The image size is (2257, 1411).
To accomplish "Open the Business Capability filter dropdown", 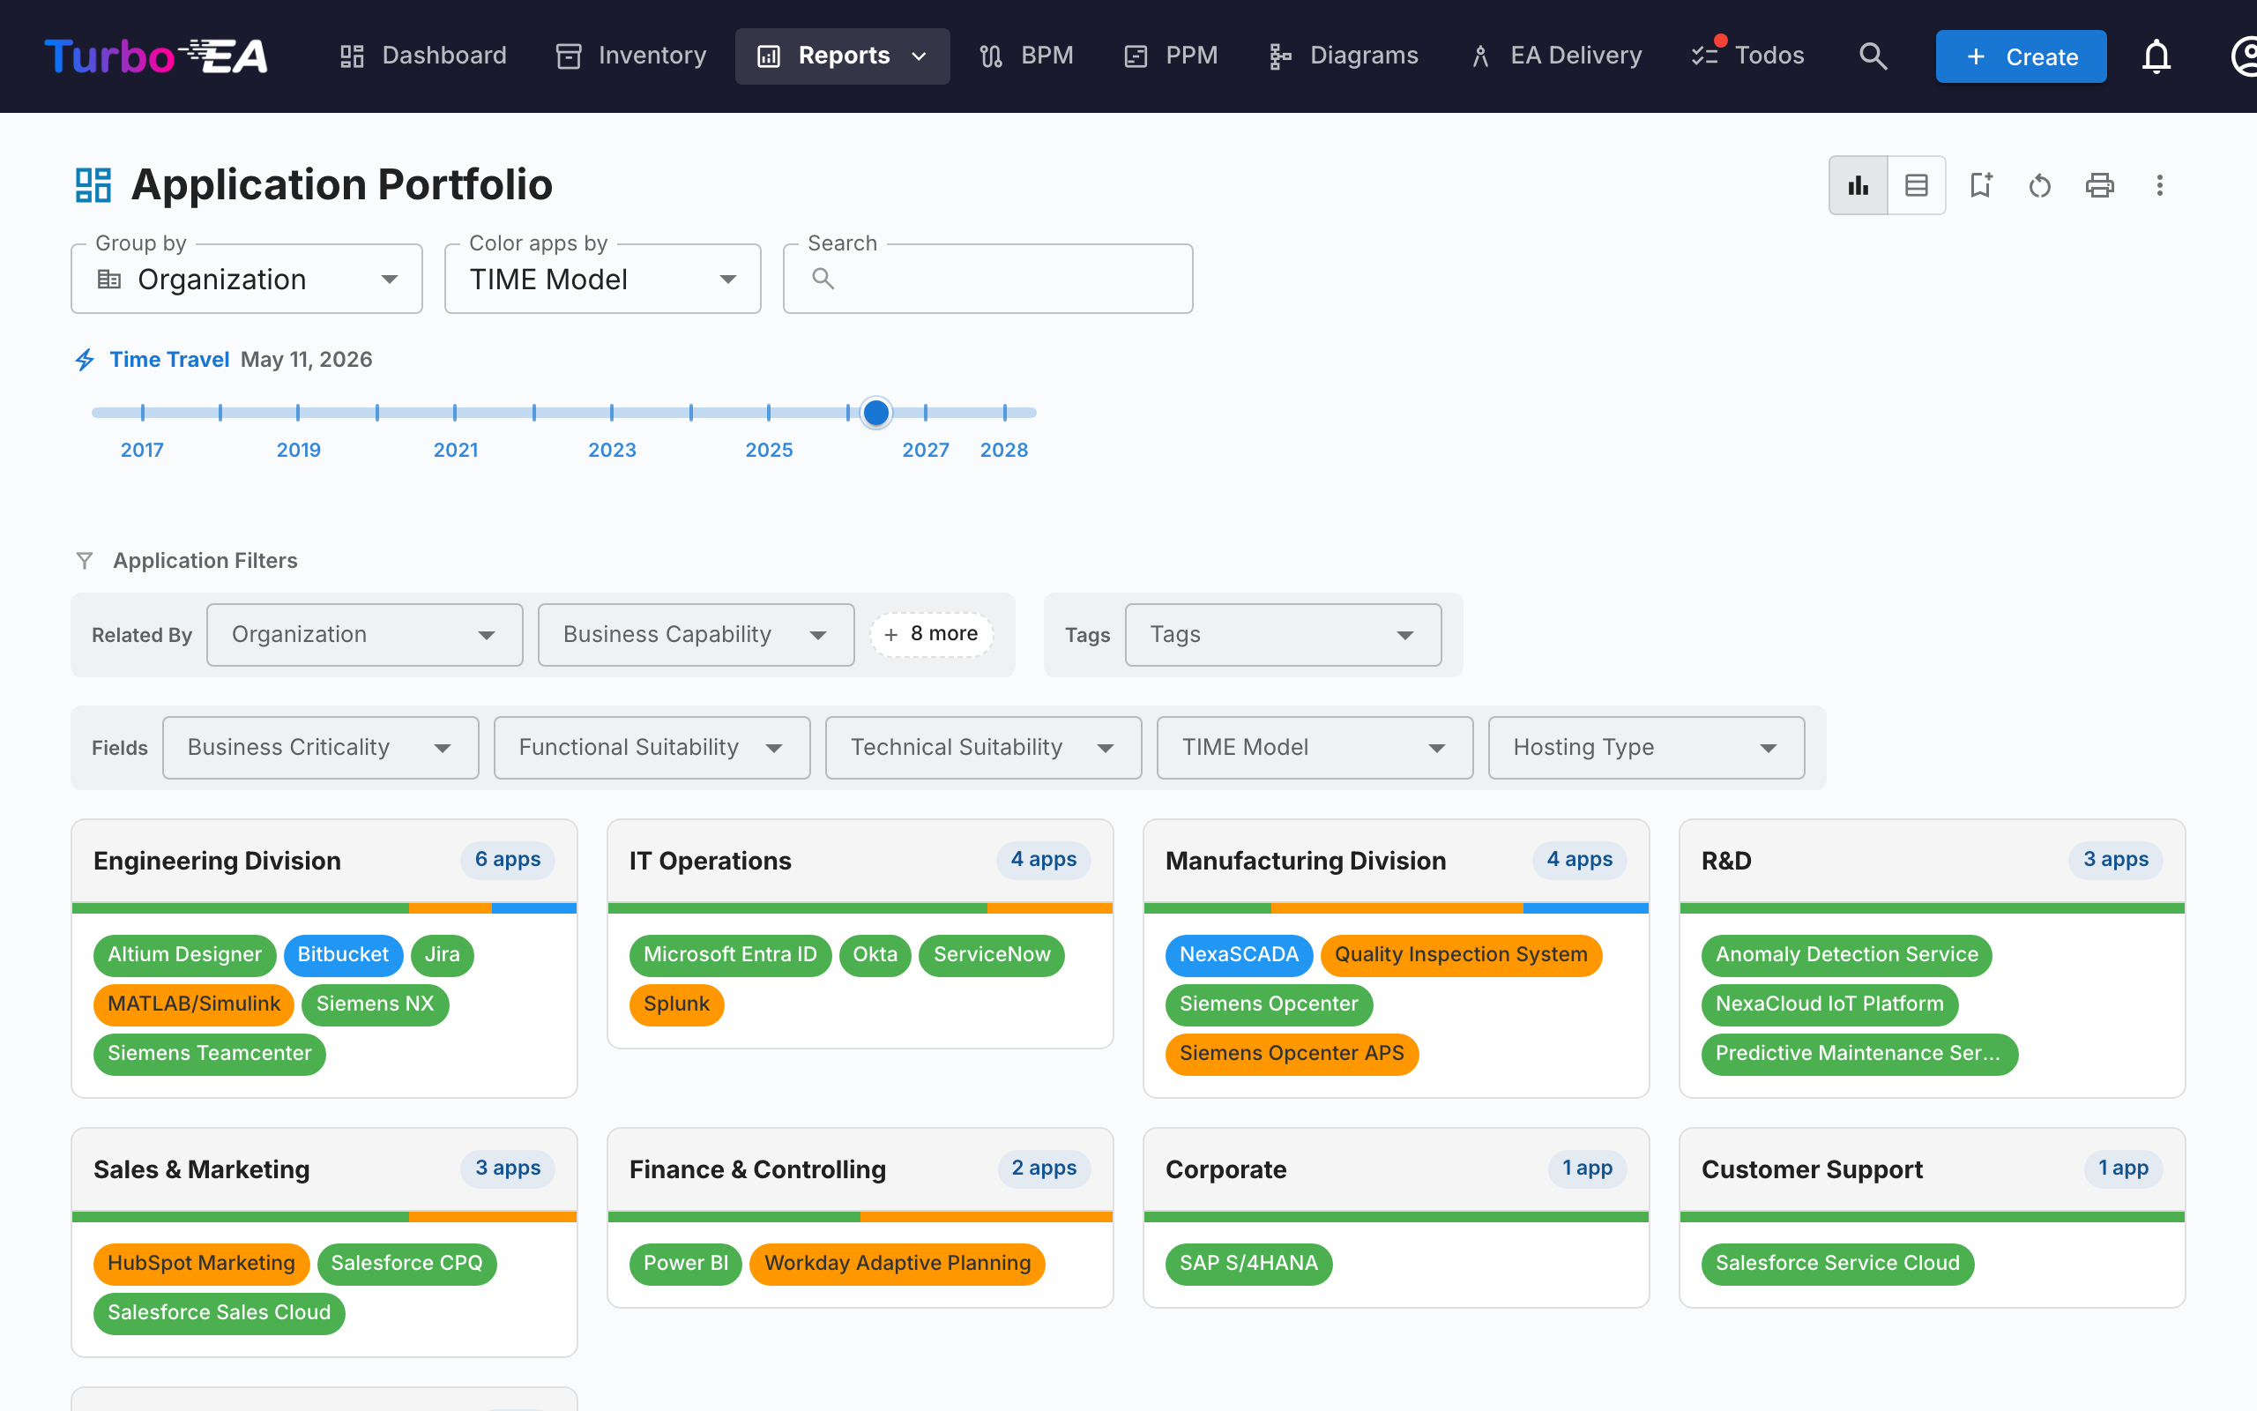I will tap(696, 635).
